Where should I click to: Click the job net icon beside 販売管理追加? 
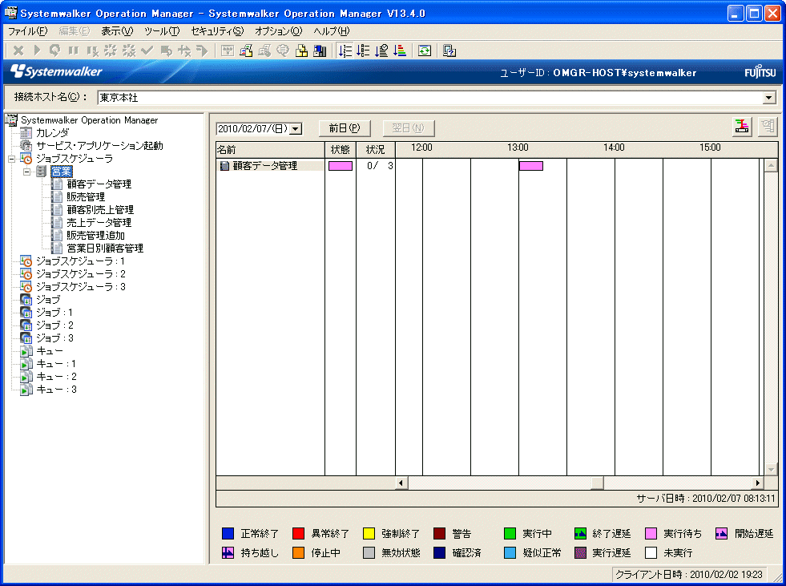[x=58, y=236]
